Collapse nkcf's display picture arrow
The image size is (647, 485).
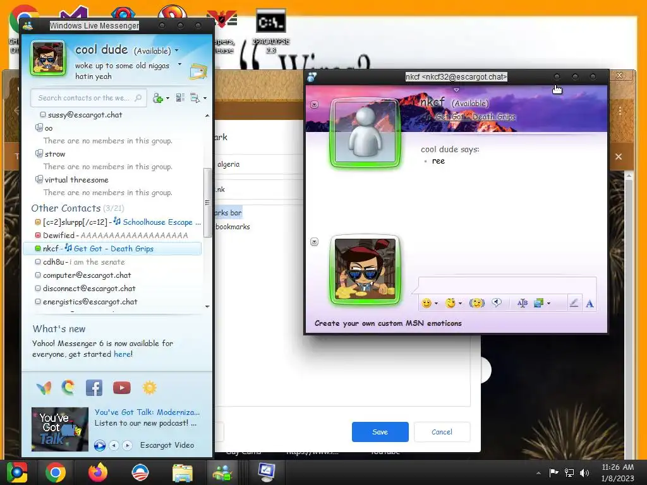coord(315,104)
